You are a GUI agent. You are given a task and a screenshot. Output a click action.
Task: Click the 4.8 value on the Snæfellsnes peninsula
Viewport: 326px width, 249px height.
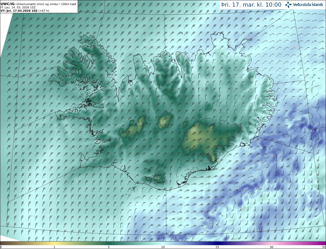click(x=60, y=117)
